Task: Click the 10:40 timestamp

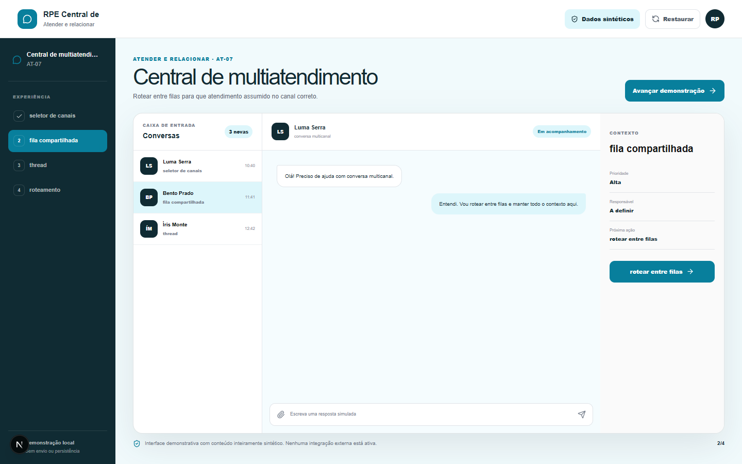Action: 250,166
